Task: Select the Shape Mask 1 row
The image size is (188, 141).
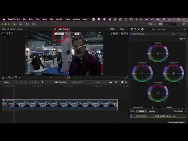Action: (x=158, y=116)
